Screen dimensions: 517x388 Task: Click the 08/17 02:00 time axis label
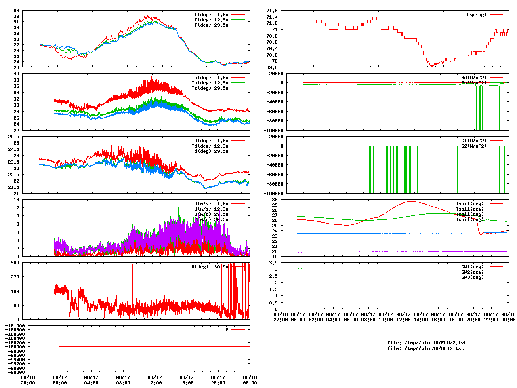316,317
